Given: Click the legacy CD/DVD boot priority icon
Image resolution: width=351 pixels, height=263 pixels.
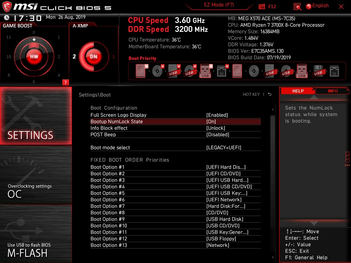Looking at the screenshot, I should 254,71.
